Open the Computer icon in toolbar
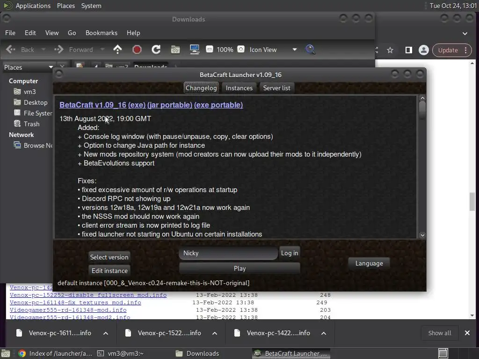Screen dimensions: 479x359 tap(195, 50)
